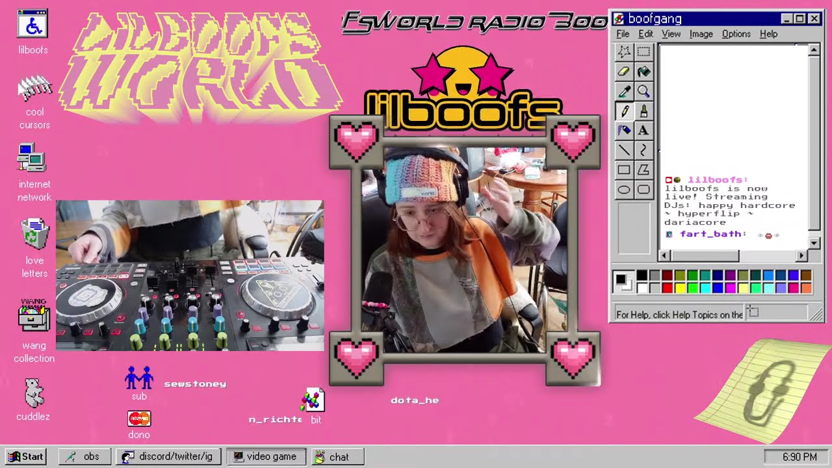832x468 pixels.
Task: Pick the red color swatch
Action: point(667,288)
